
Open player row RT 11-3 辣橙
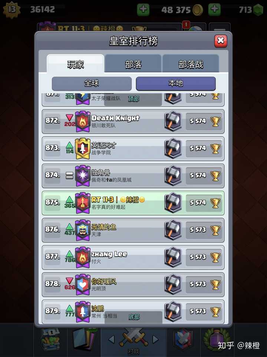coord(133,203)
